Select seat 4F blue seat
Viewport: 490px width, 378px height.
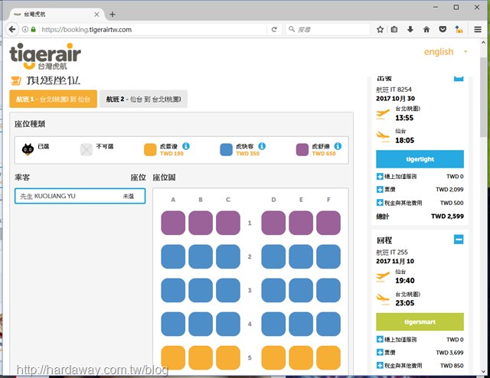[328, 324]
